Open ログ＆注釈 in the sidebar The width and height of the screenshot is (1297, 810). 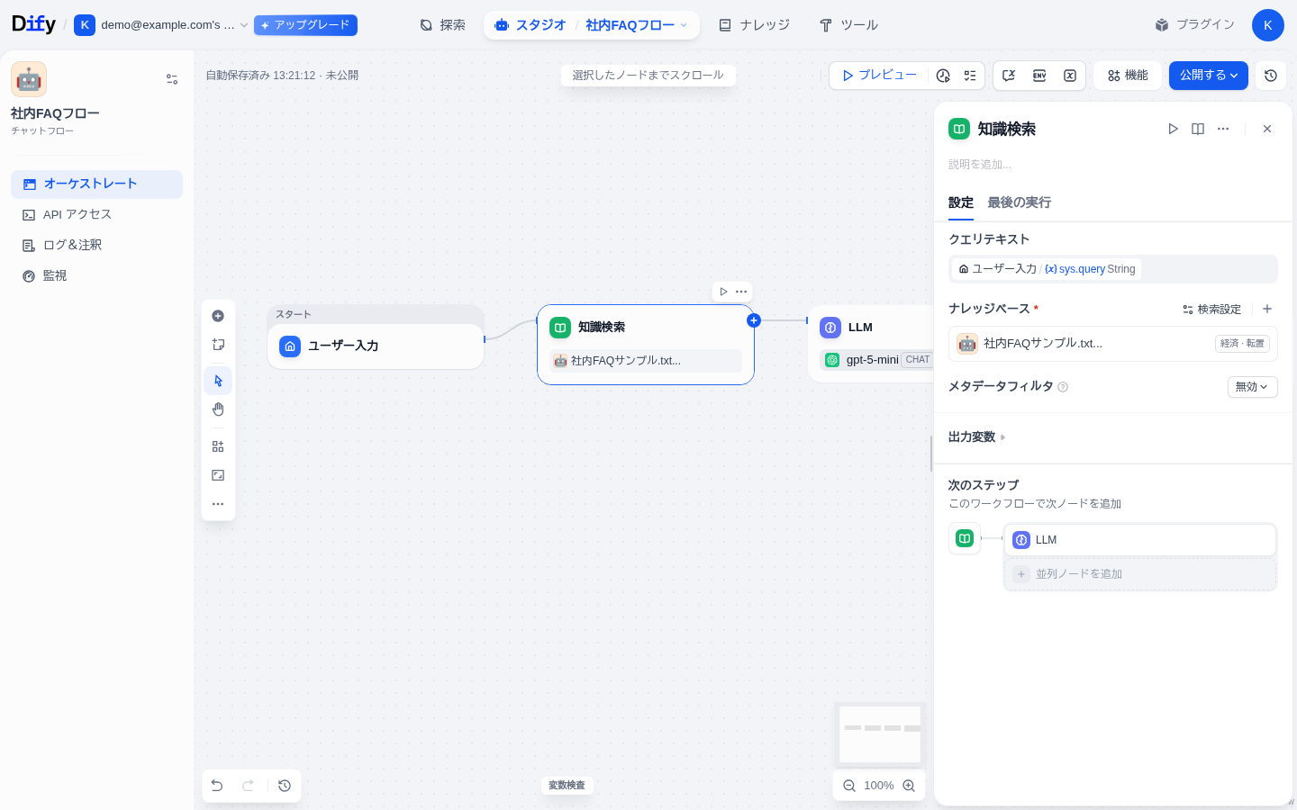pos(96,245)
